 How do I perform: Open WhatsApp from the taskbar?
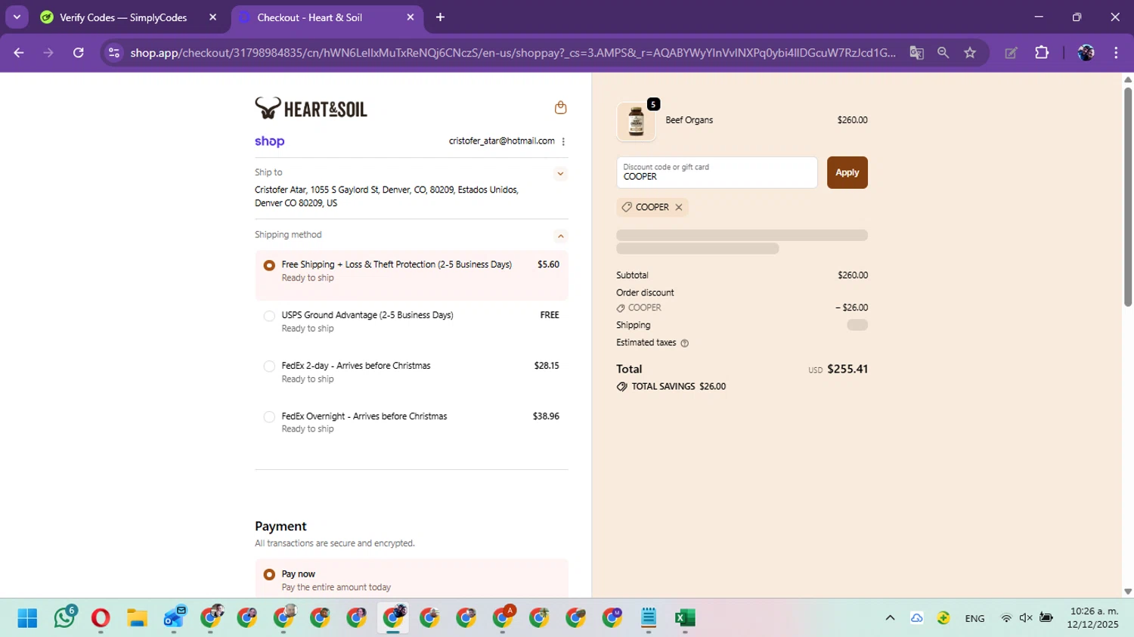click(x=64, y=618)
